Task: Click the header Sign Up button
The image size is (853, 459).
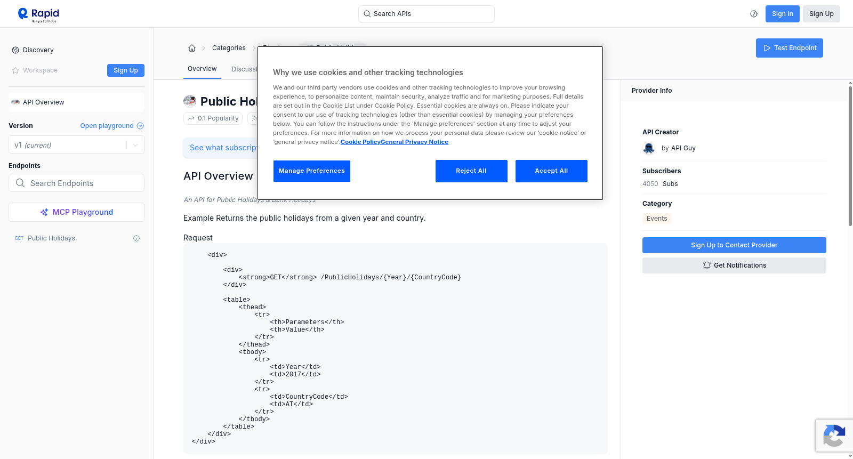Action: (x=821, y=14)
